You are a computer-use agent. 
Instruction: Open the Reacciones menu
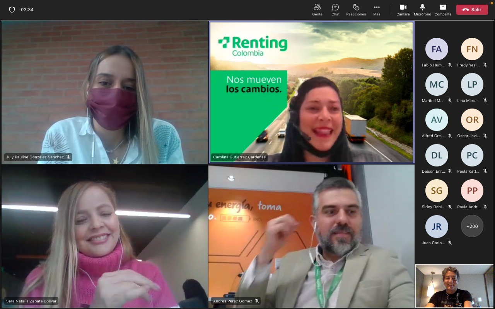pyautogui.click(x=356, y=10)
